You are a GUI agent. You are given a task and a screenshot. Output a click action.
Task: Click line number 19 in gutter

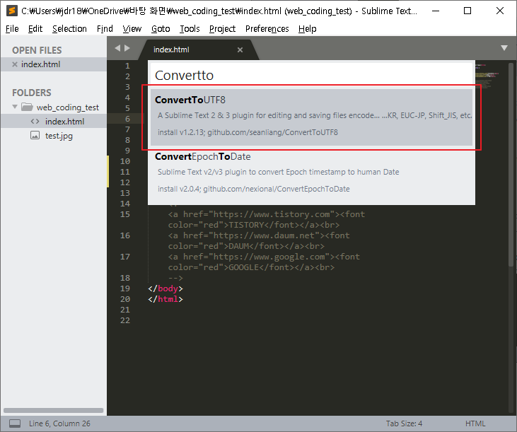click(125, 288)
